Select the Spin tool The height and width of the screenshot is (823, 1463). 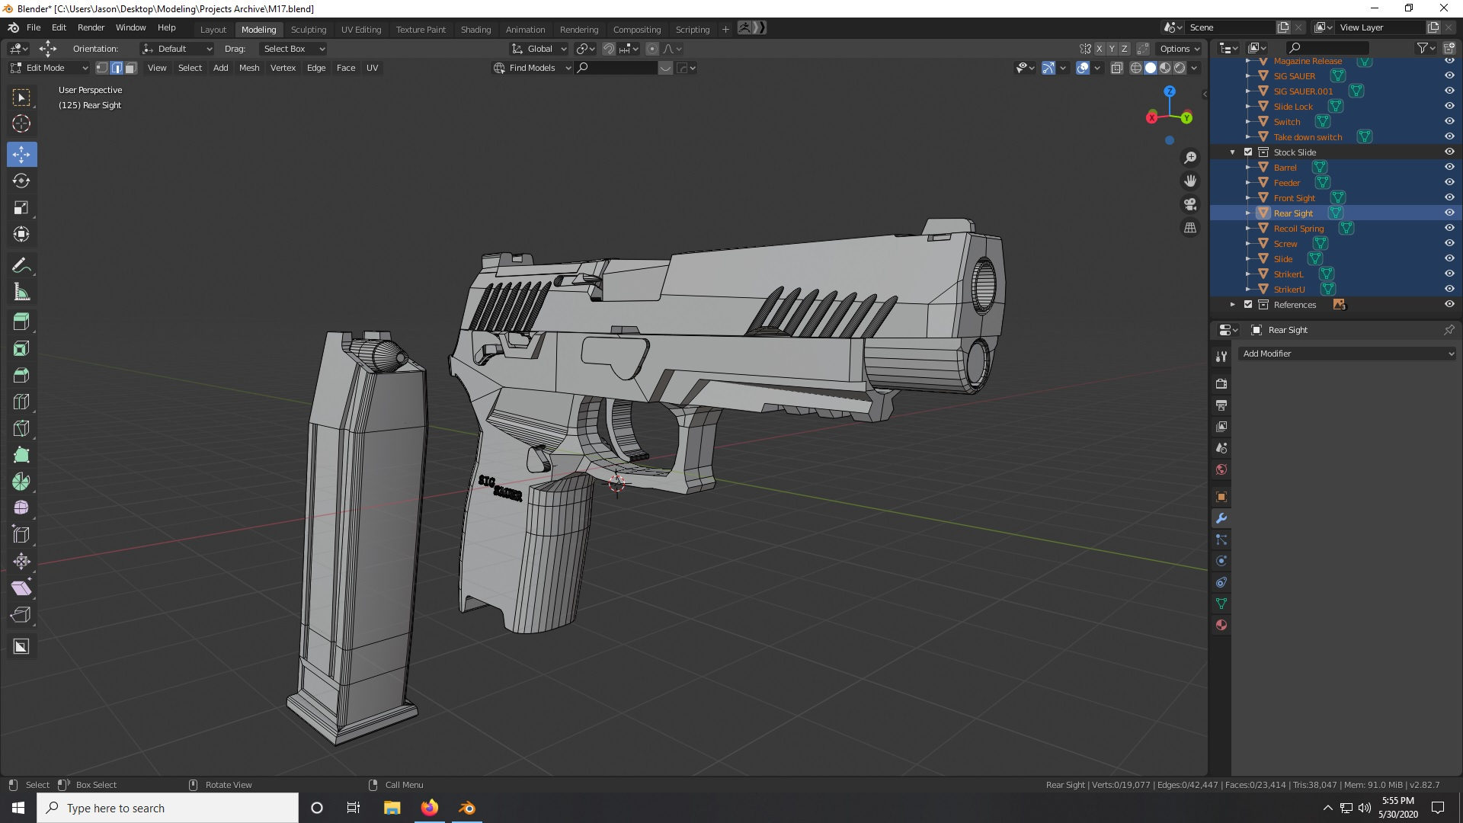point(21,482)
